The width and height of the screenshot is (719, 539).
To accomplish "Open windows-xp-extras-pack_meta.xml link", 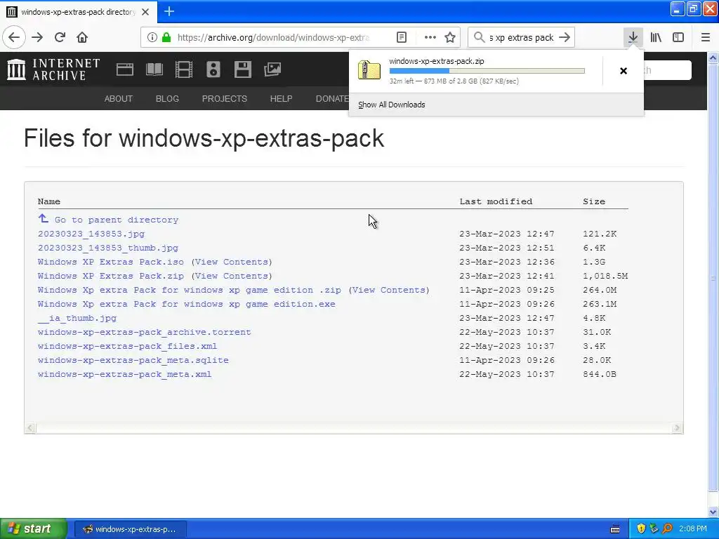I will point(125,374).
